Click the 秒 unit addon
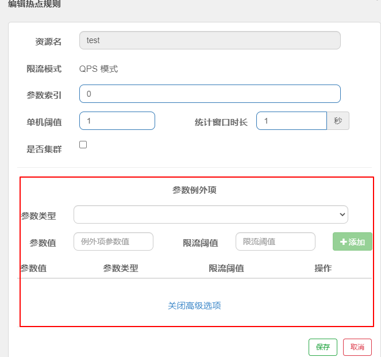381x357 pixels. coord(338,121)
